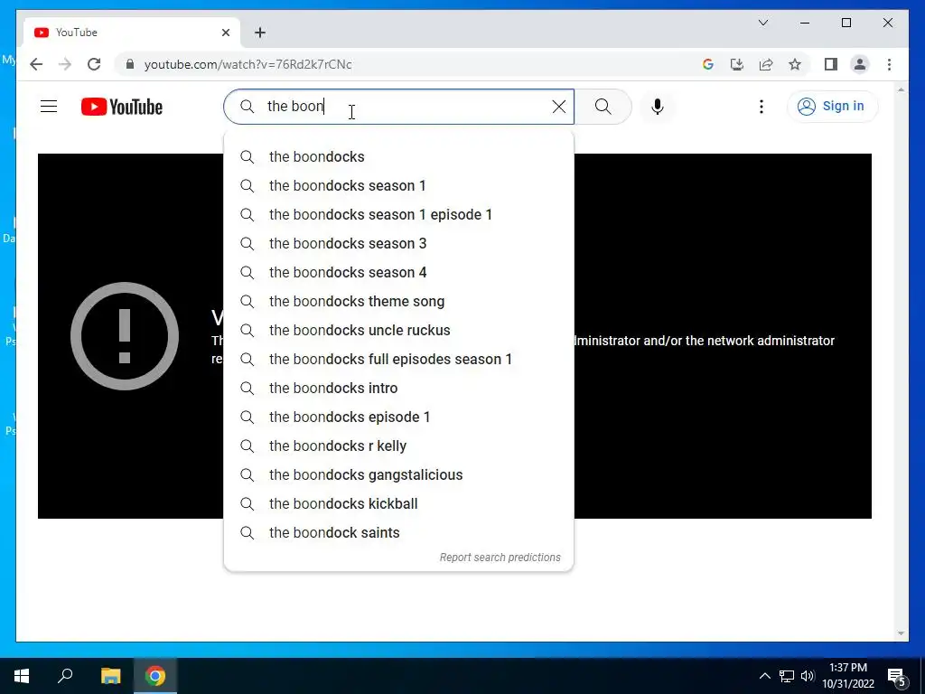Screen dimensions: 925x694
Task: Open network tray icon
Action: pyautogui.click(x=787, y=676)
